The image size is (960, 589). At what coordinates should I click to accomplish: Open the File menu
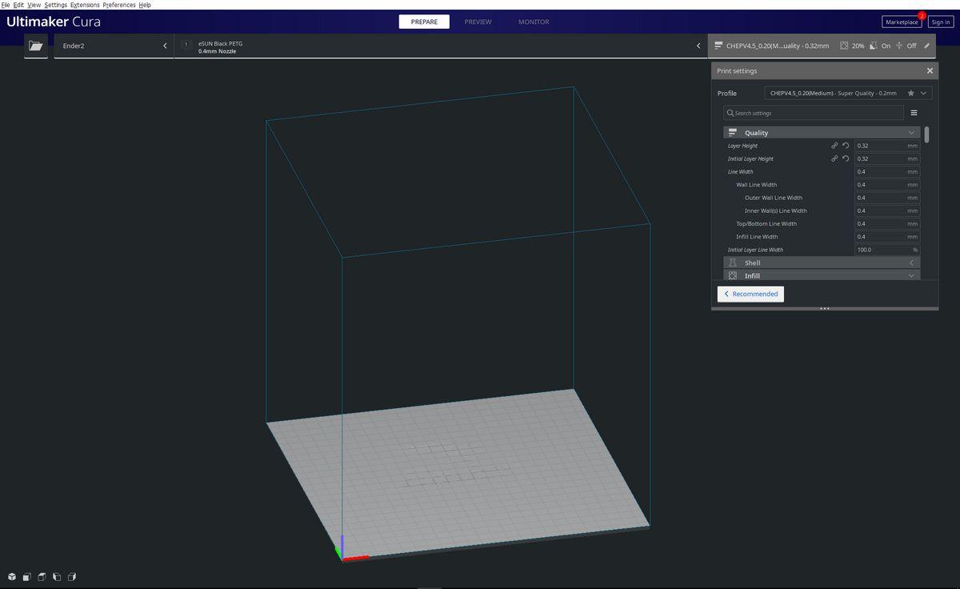[x=6, y=5]
